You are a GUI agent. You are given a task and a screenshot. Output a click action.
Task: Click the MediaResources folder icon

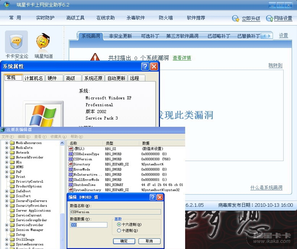pyautogui.click(x=12, y=143)
